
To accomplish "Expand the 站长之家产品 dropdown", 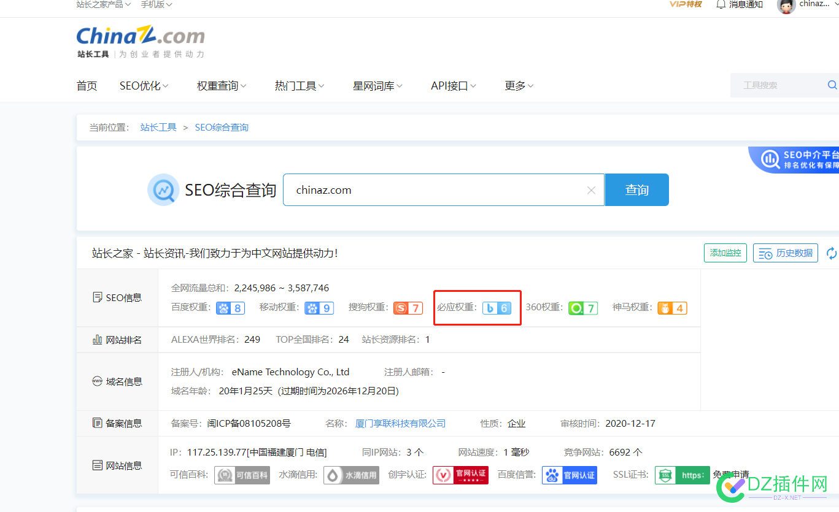I will (103, 4).
